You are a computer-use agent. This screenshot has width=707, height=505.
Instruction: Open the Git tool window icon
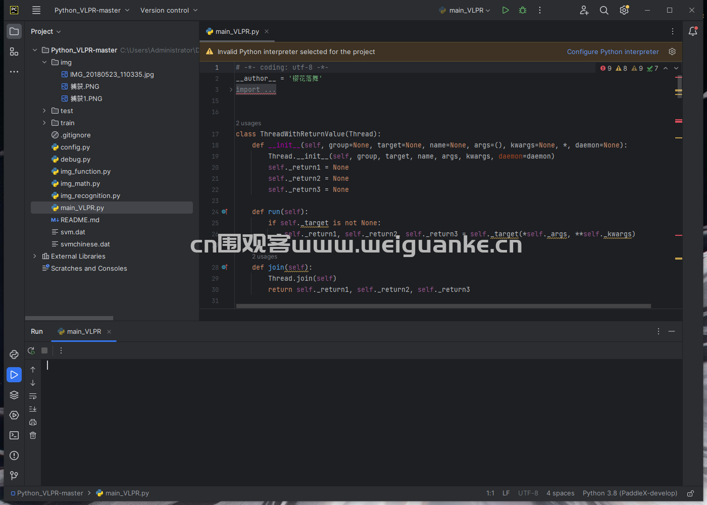tap(14, 476)
